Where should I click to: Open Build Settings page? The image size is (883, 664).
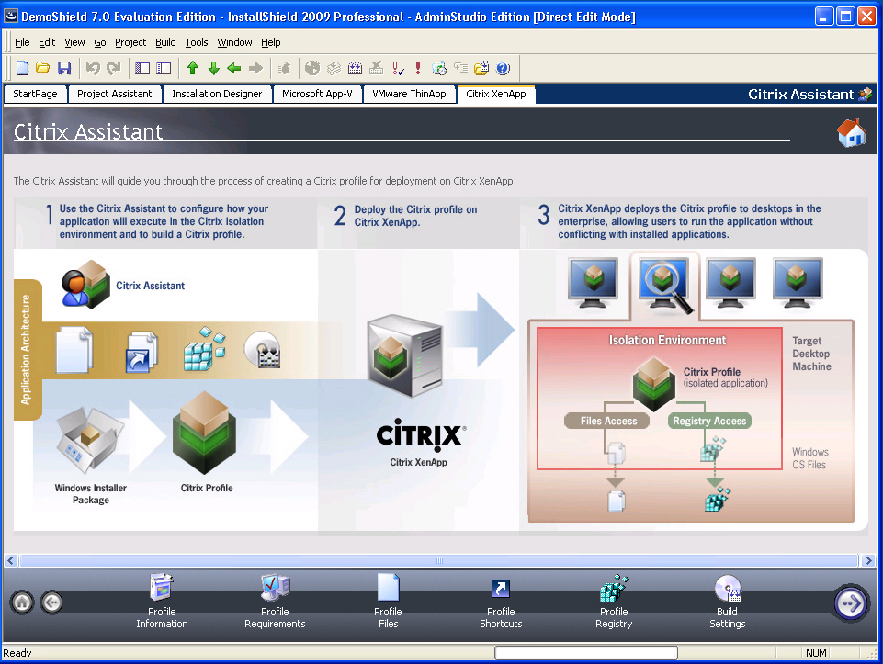[727, 602]
